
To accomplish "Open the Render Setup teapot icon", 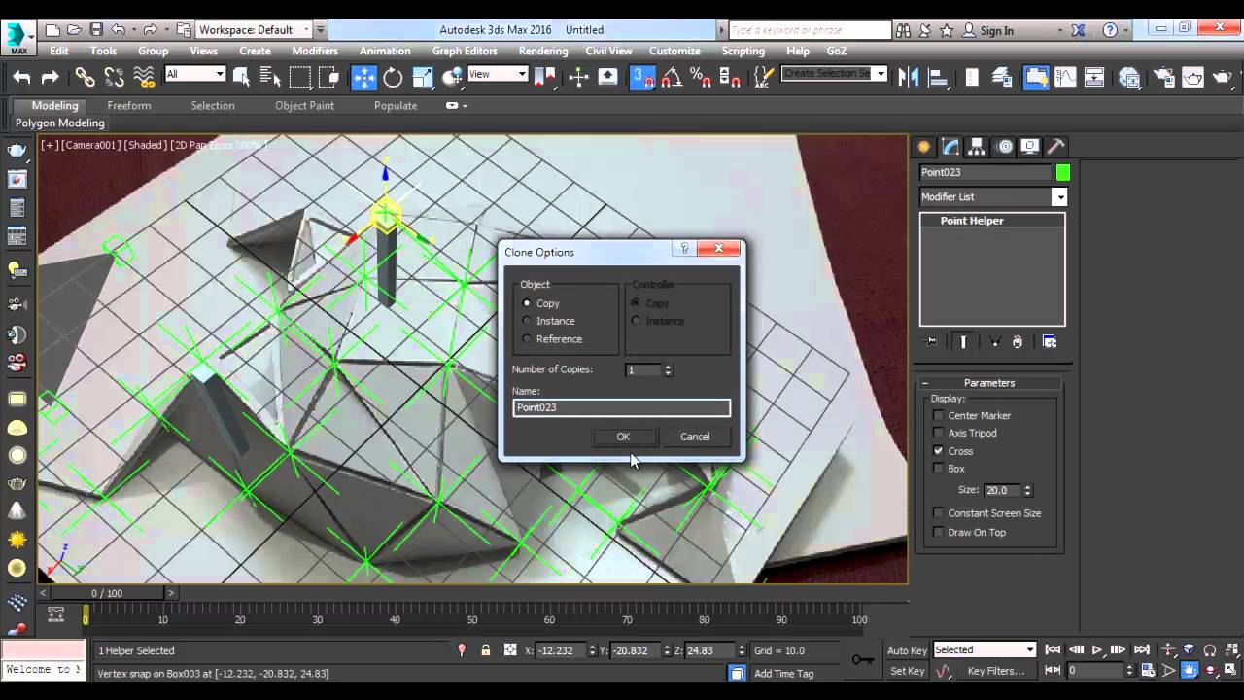I will [1164, 77].
